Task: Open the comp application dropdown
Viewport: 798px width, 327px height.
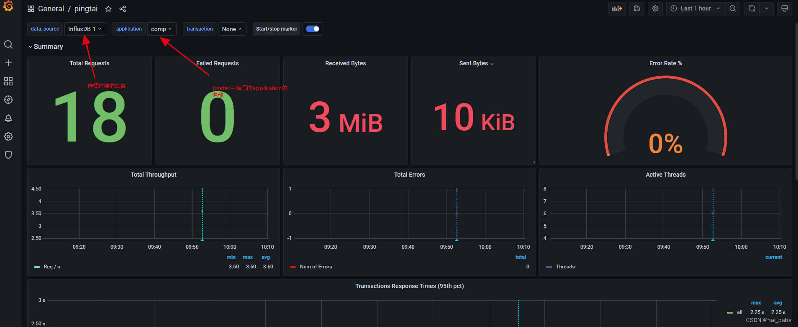Action: (x=162, y=29)
